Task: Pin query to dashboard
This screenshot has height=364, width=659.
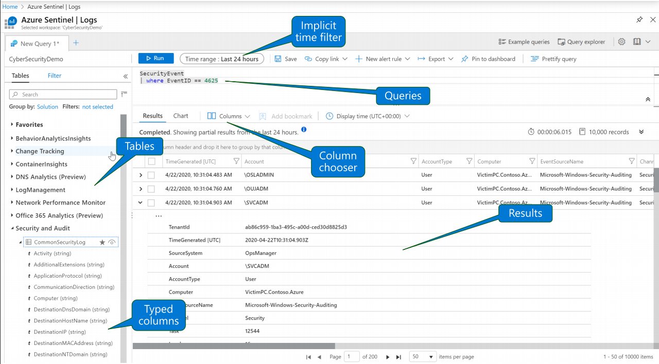Action: 488,59
